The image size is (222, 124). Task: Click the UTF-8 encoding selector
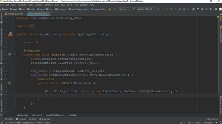[198, 123]
